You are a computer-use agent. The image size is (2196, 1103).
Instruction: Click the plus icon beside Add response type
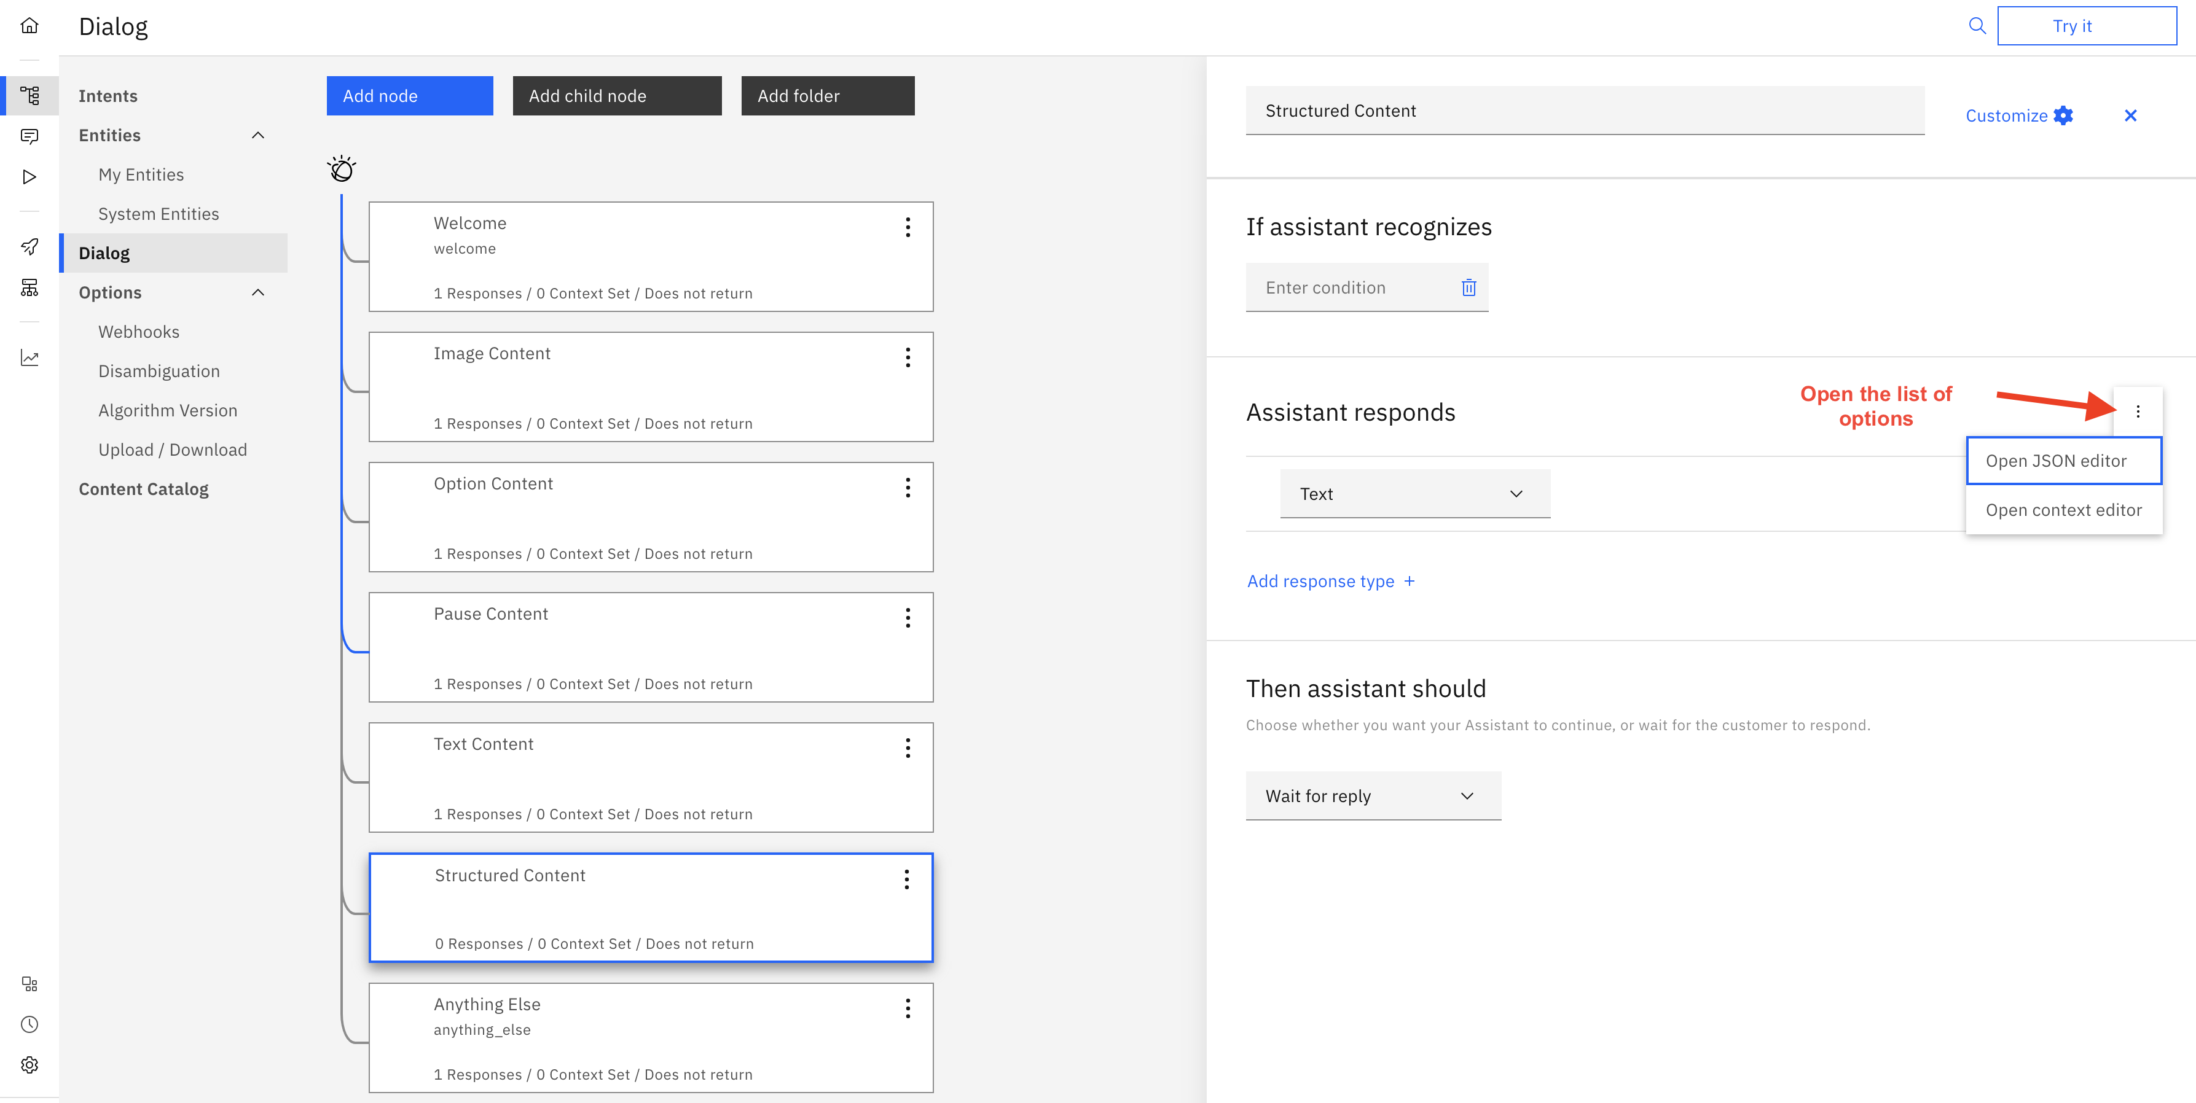pos(1409,580)
